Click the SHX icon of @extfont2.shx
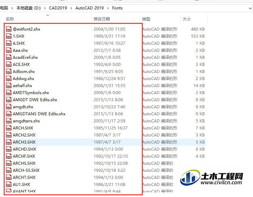 pos(9,29)
